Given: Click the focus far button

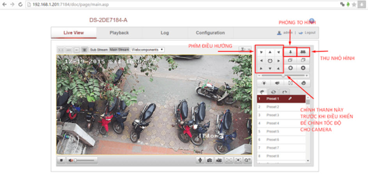Looking at the screenshot, I should coord(303,60).
